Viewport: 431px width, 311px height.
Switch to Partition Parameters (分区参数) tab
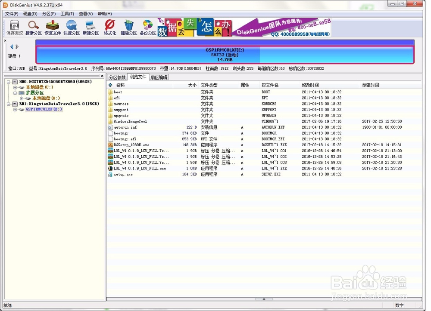tap(117, 77)
